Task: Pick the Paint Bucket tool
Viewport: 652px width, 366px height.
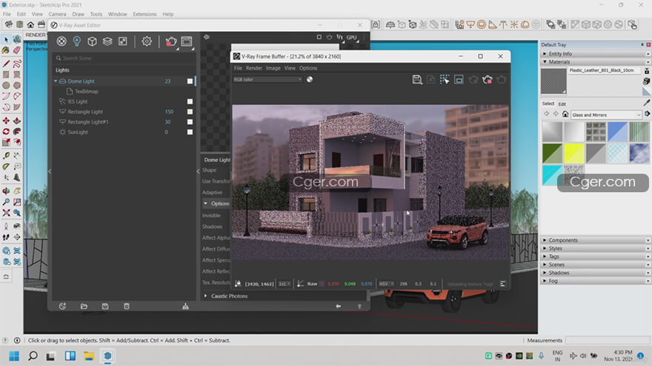Action: pos(6,50)
